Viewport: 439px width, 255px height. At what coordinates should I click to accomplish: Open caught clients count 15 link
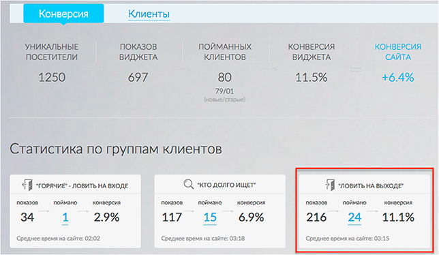point(210,217)
